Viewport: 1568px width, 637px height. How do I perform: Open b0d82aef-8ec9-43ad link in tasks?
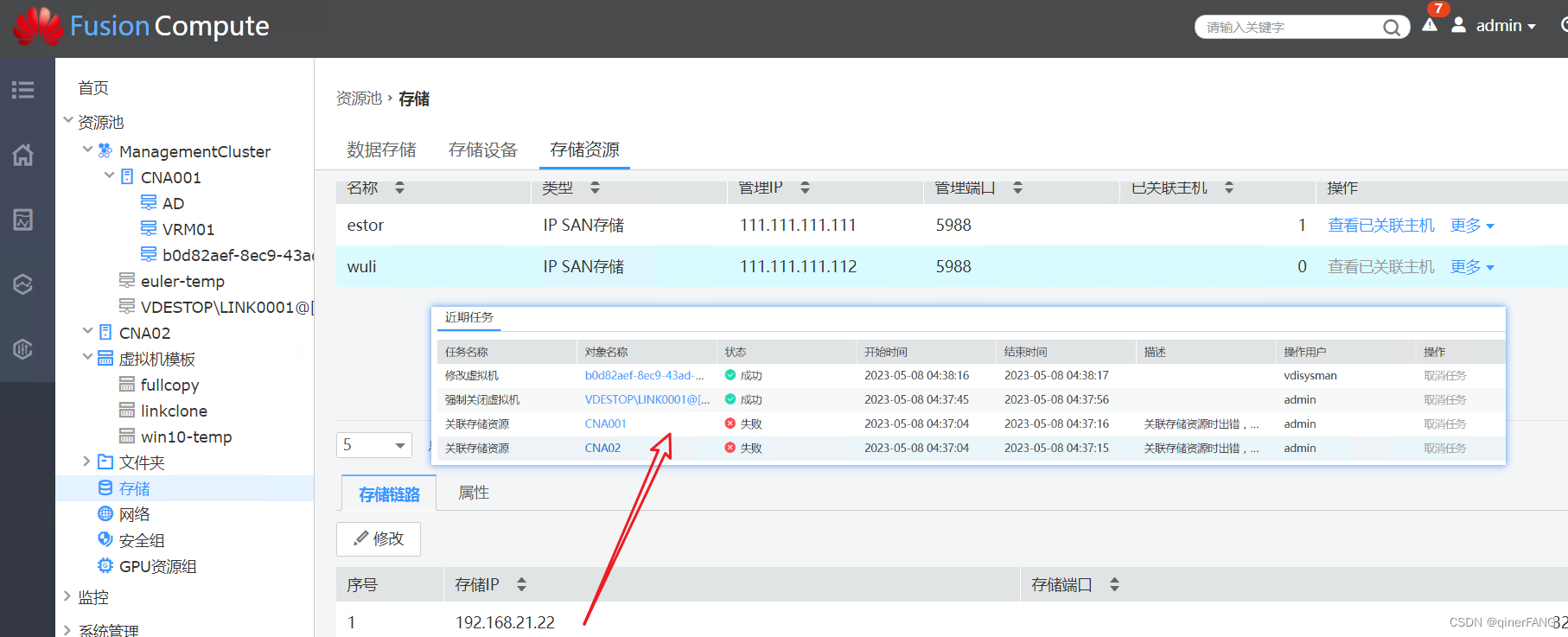tap(644, 375)
